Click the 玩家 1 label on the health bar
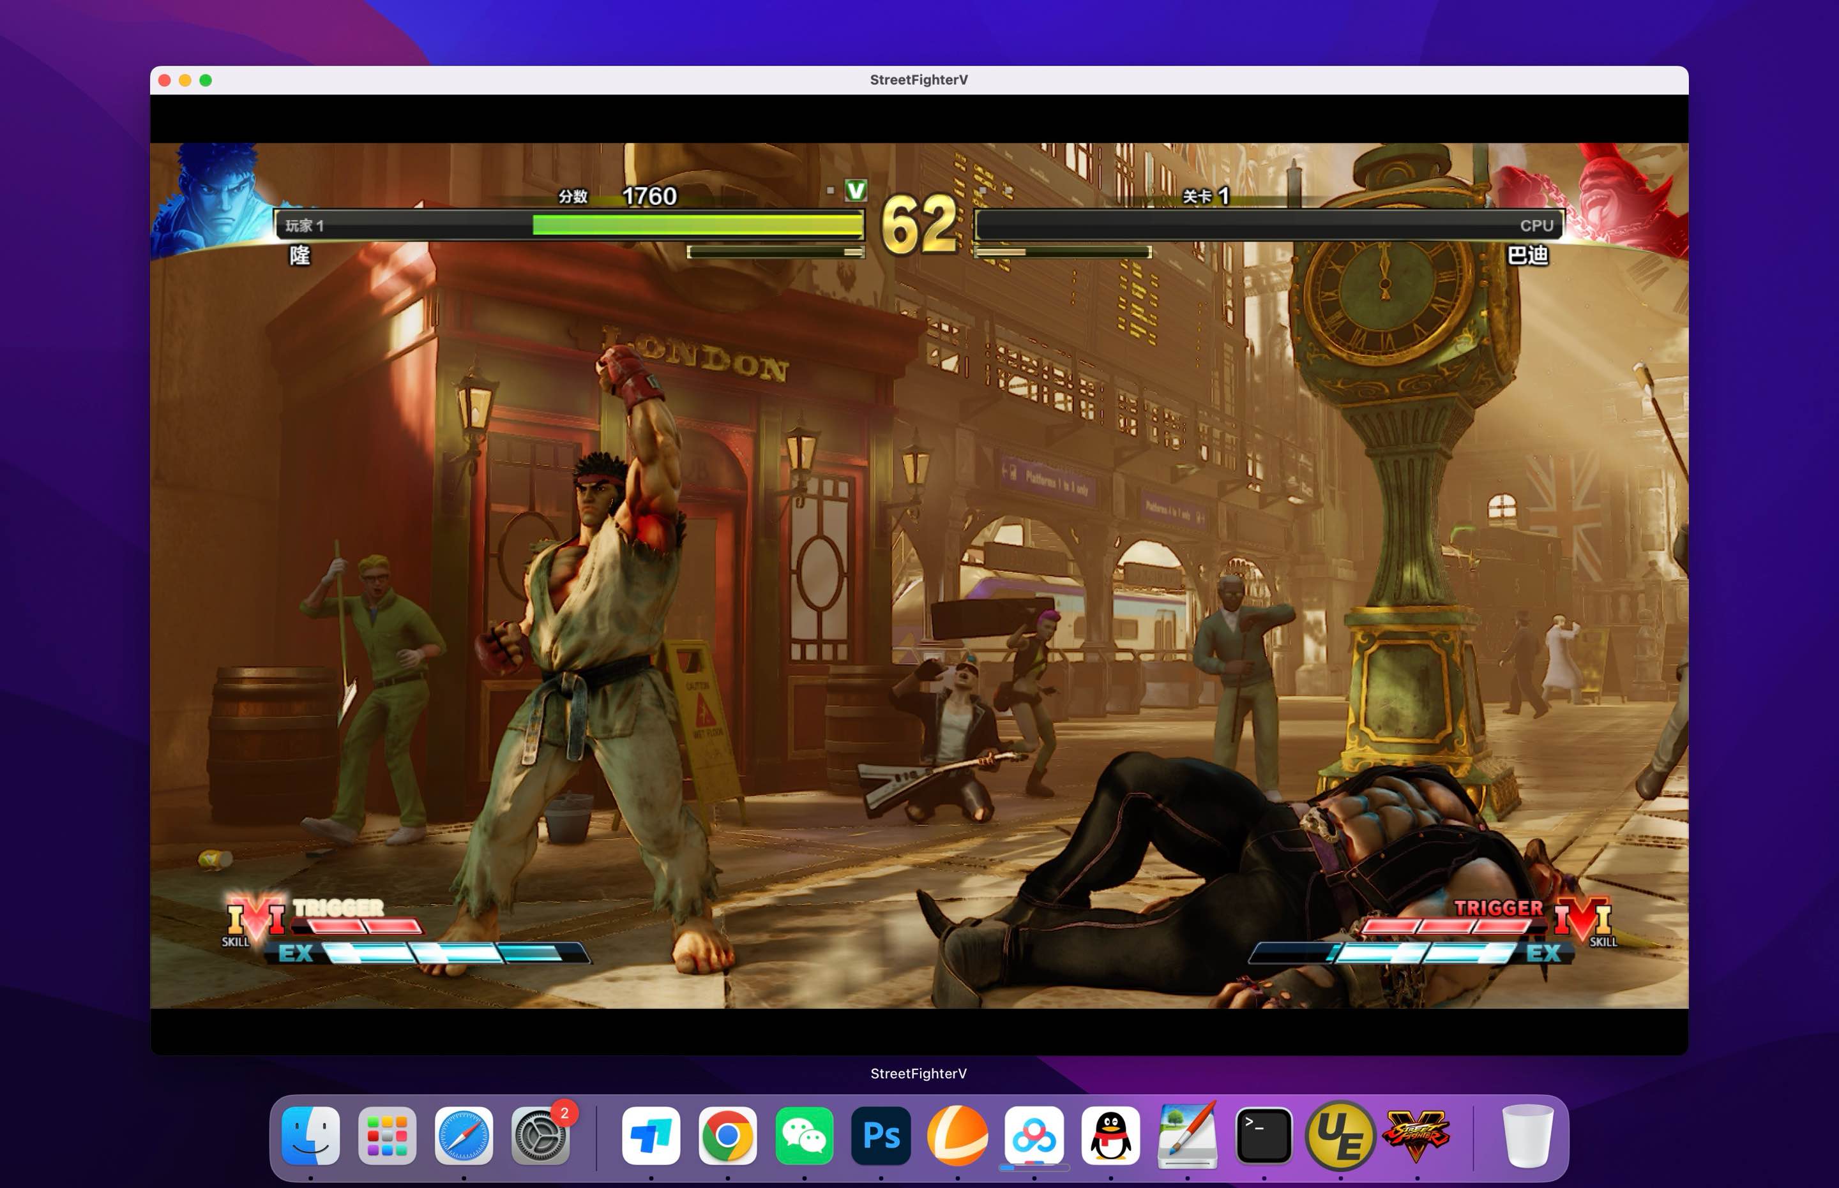Screen dimensions: 1839x1188 click(304, 225)
